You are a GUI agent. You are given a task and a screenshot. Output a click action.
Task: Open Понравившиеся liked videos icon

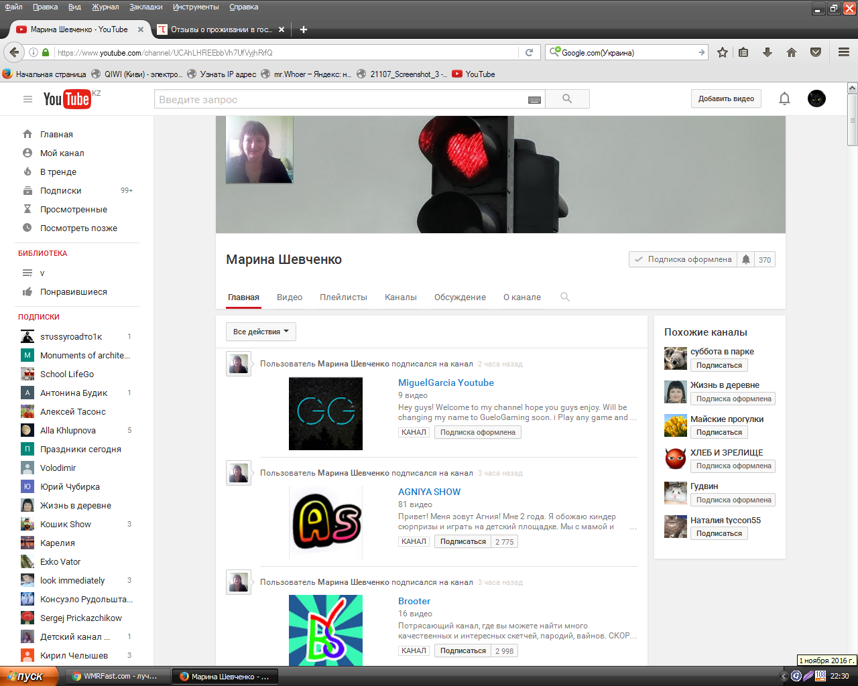27,291
